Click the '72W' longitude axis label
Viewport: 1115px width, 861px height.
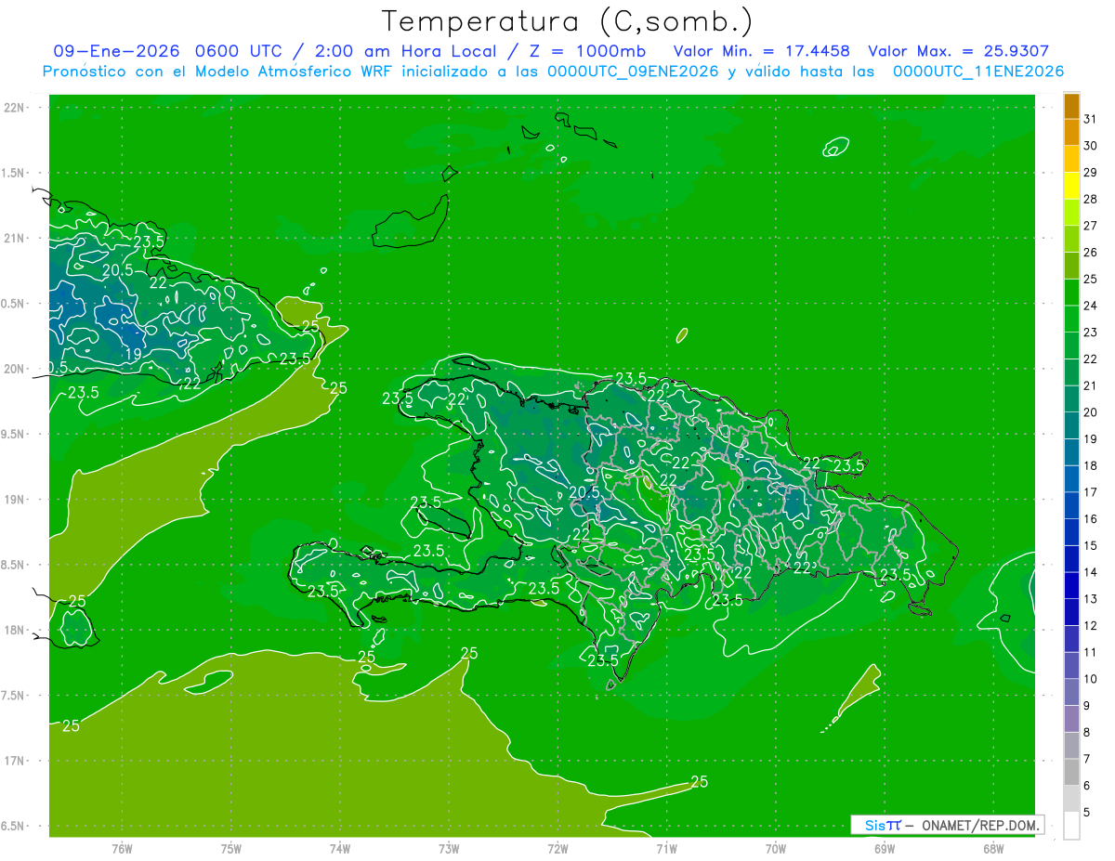coord(557,849)
